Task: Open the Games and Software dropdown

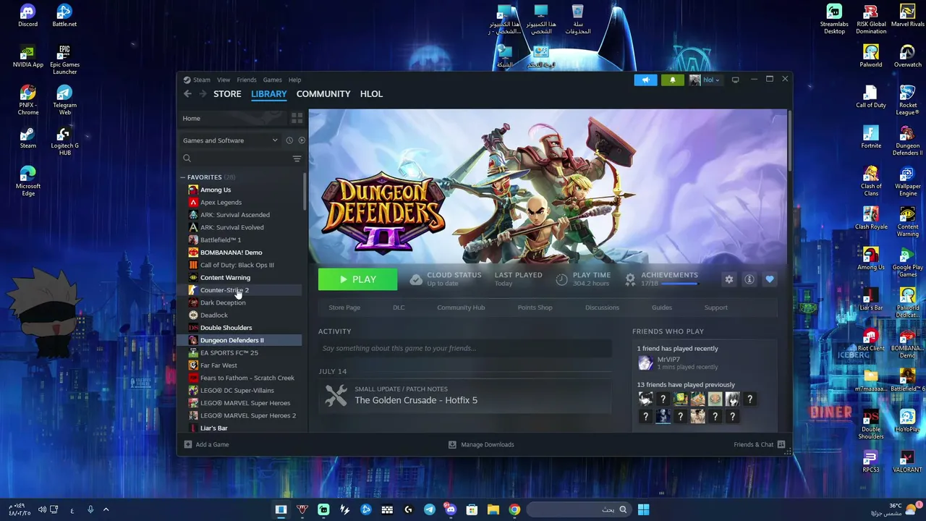Action: pyautogui.click(x=230, y=140)
